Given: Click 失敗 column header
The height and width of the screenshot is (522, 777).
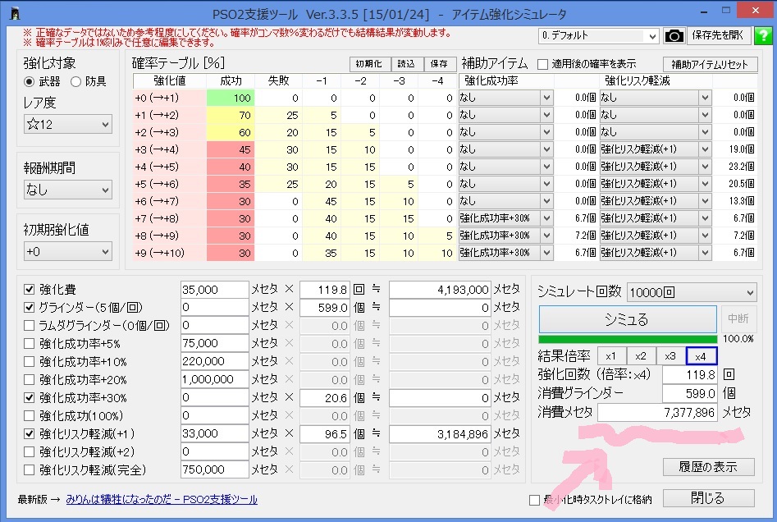Looking at the screenshot, I should click(x=278, y=80).
